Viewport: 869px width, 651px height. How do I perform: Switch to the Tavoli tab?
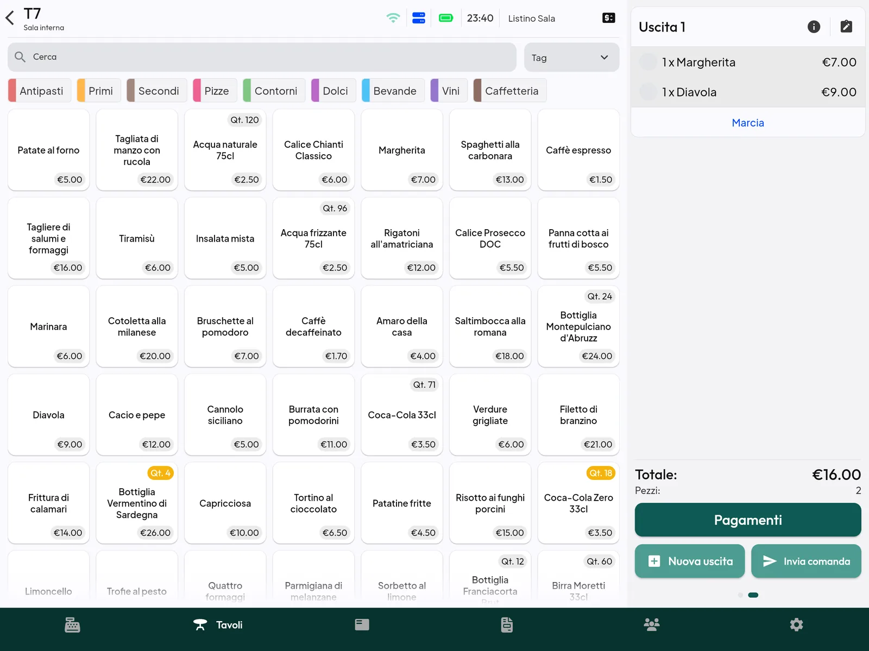[218, 625]
